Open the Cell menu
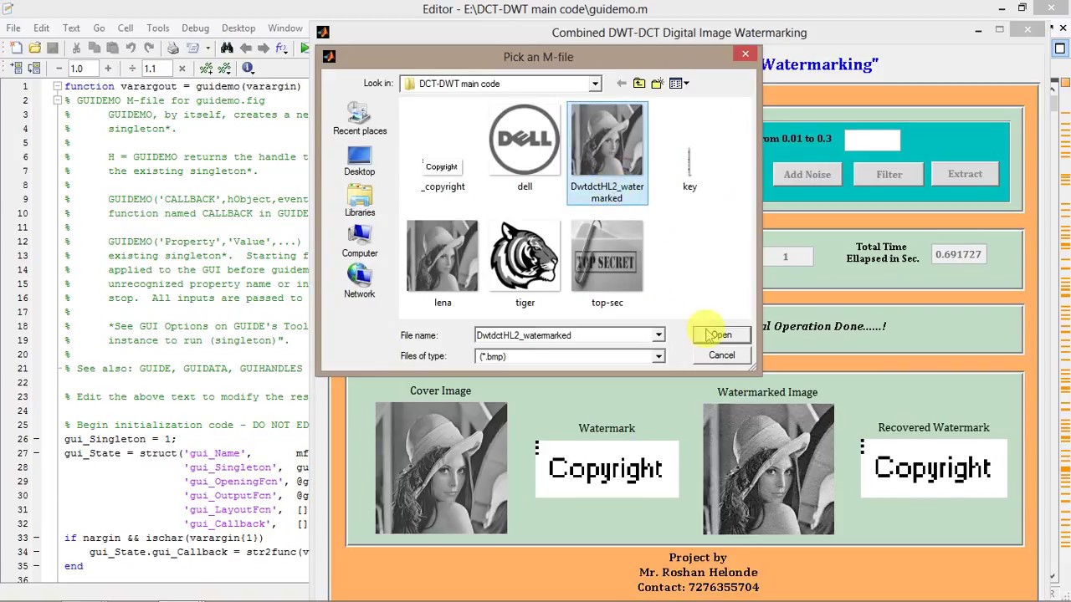The width and height of the screenshot is (1071, 602). (x=126, y=28)
